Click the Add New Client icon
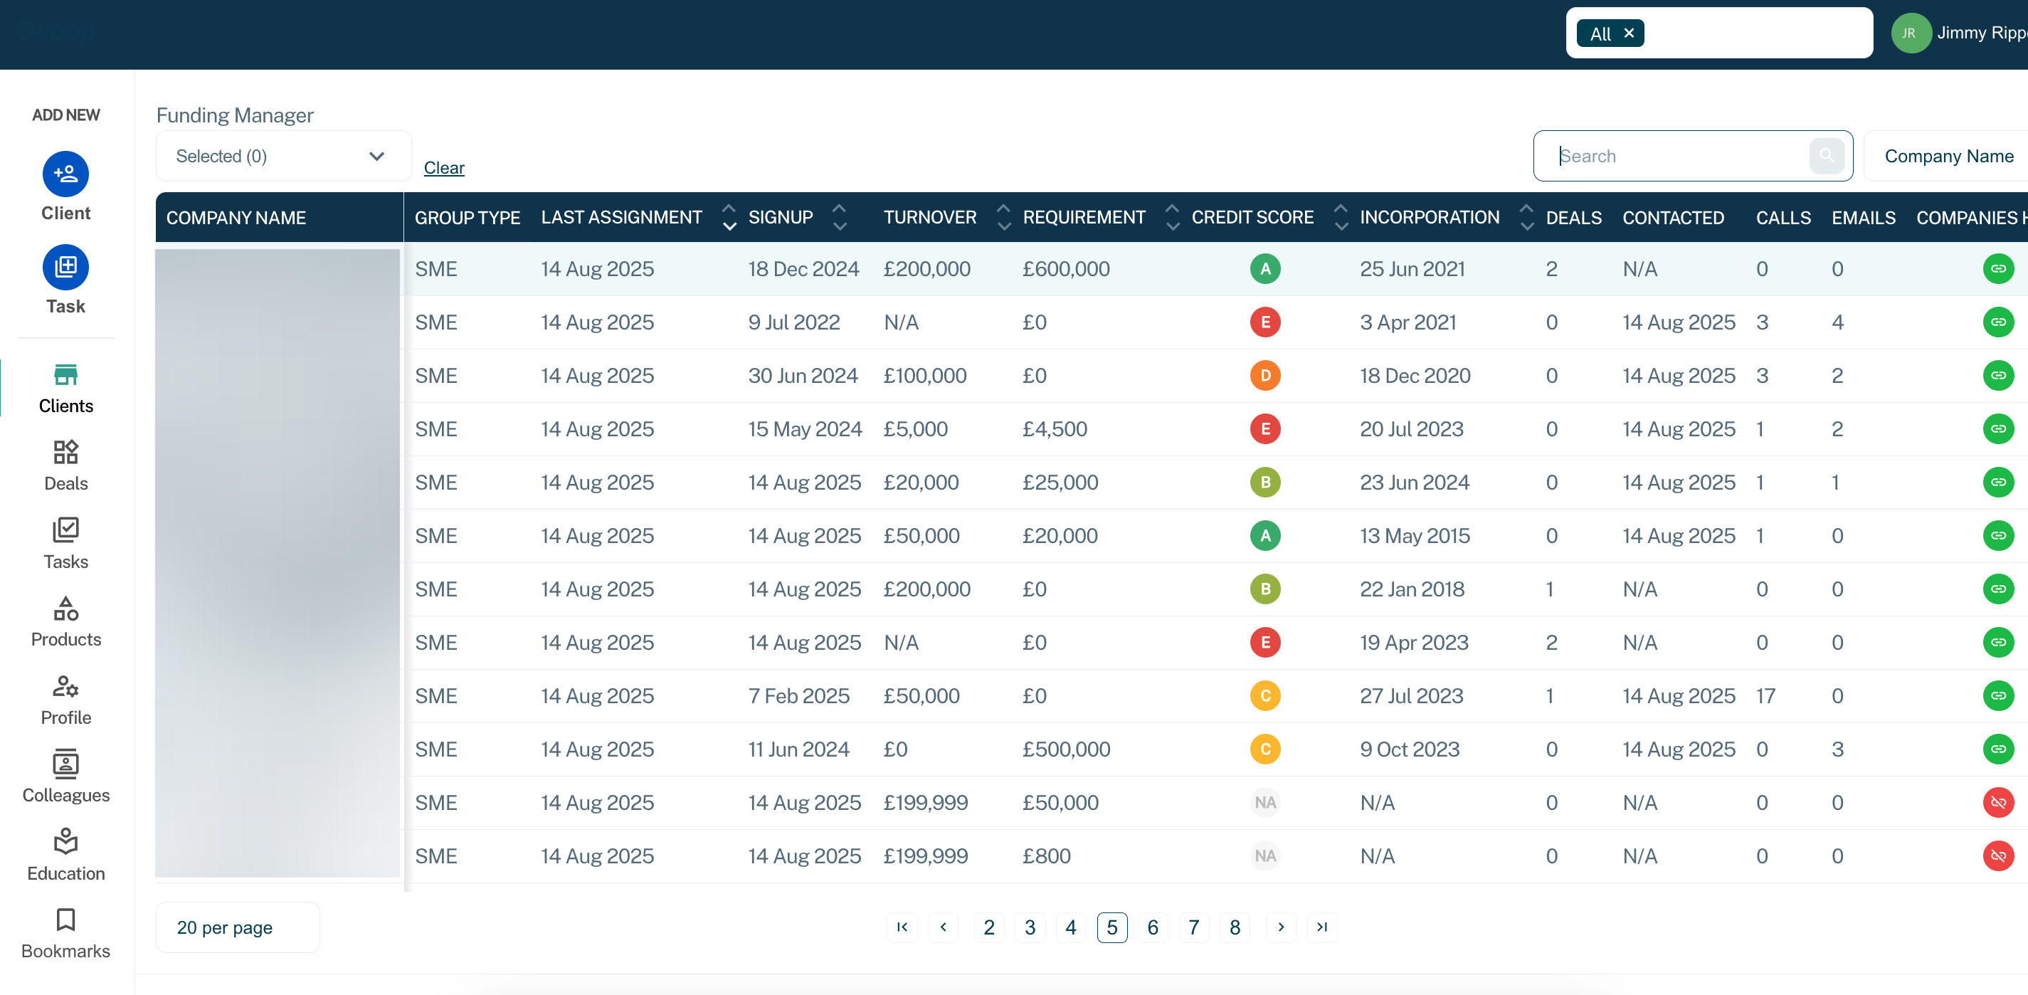 pos(65,174)
